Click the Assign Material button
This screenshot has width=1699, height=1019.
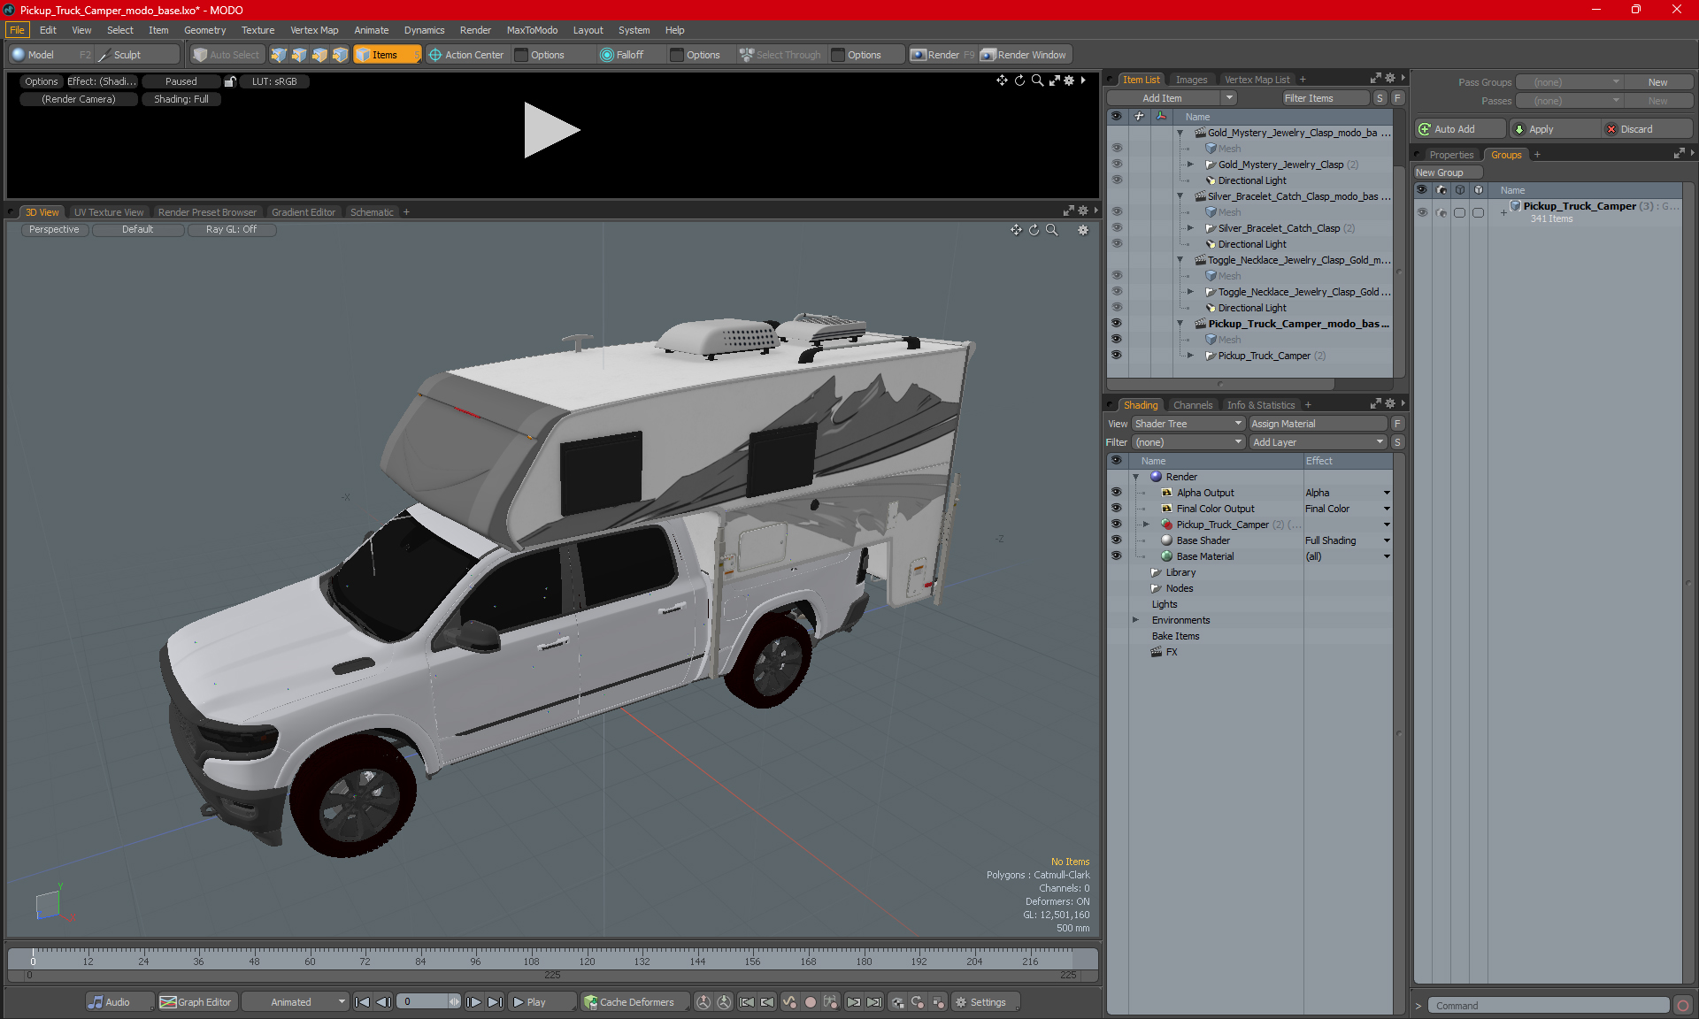(1318, 424)
